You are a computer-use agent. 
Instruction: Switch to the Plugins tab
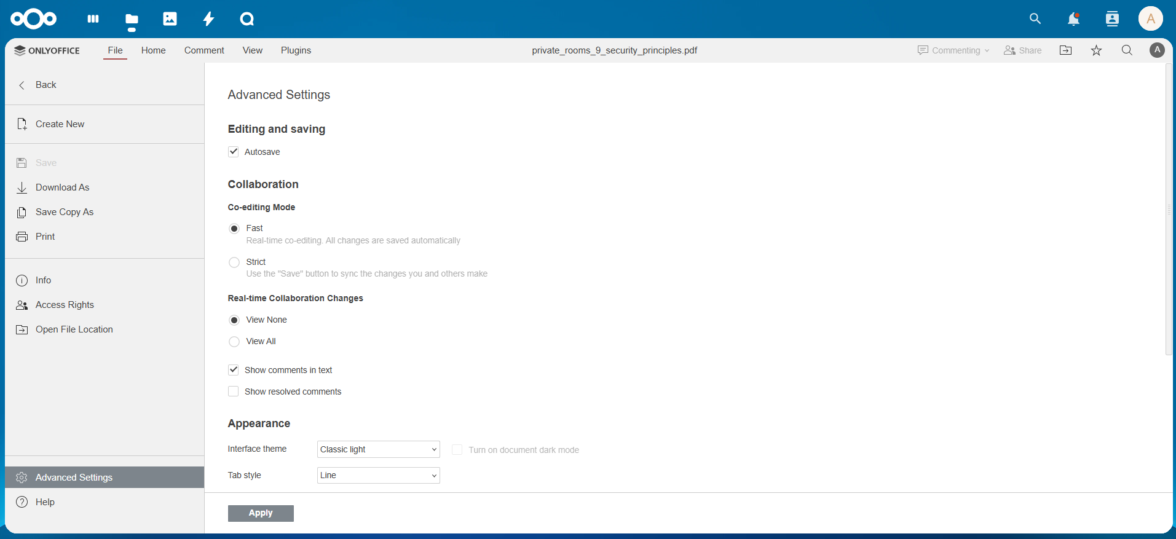296,50
